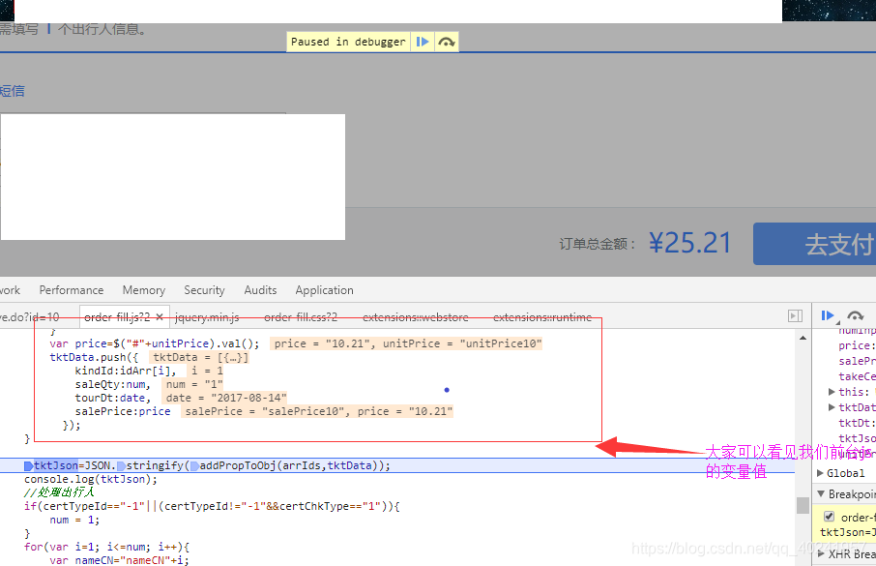Viewport: 876px width, 566px height.
Task: Click the inline value tktData = [{…}]
Action: (200, 357)
